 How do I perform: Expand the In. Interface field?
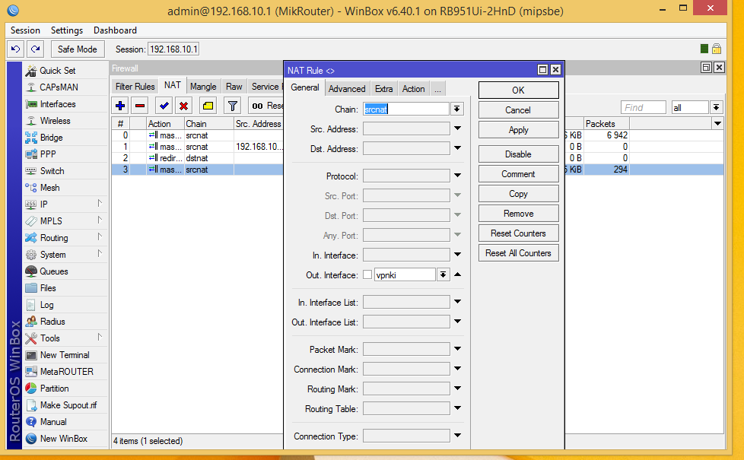(x=457, y=255)
